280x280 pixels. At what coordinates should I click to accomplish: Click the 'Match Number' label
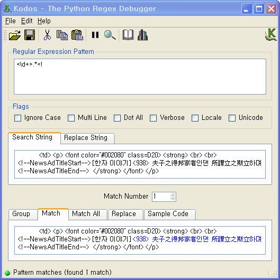pos(126,197)
